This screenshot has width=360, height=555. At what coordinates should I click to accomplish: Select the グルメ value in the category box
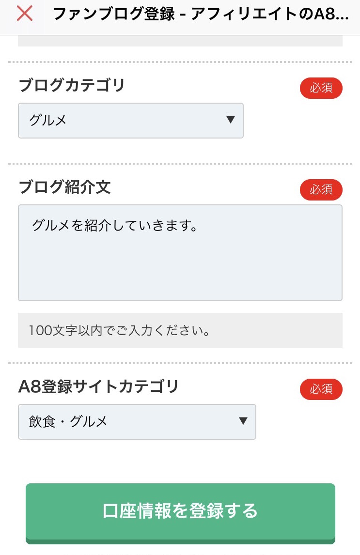(x=48, y=120)
